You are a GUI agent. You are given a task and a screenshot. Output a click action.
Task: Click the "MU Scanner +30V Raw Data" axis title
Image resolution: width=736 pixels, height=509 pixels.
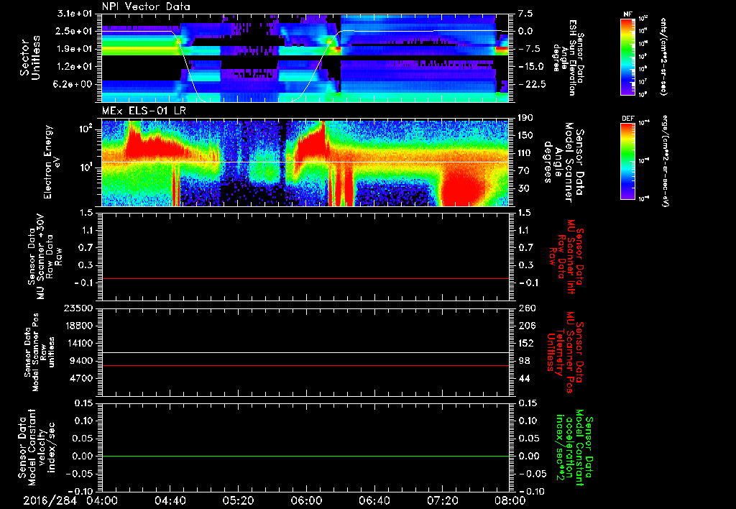(x=45, y=257)
